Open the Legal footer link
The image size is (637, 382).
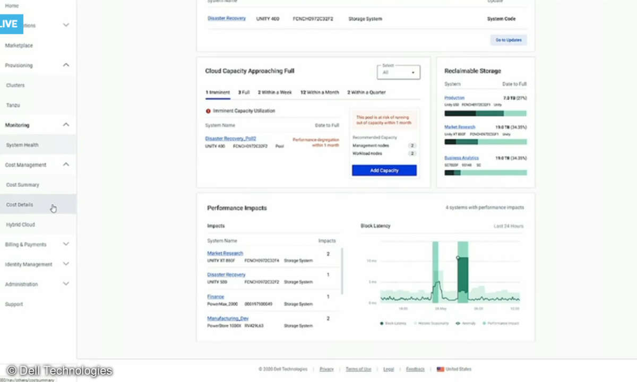pyautogui.click(x=389, y=369)
